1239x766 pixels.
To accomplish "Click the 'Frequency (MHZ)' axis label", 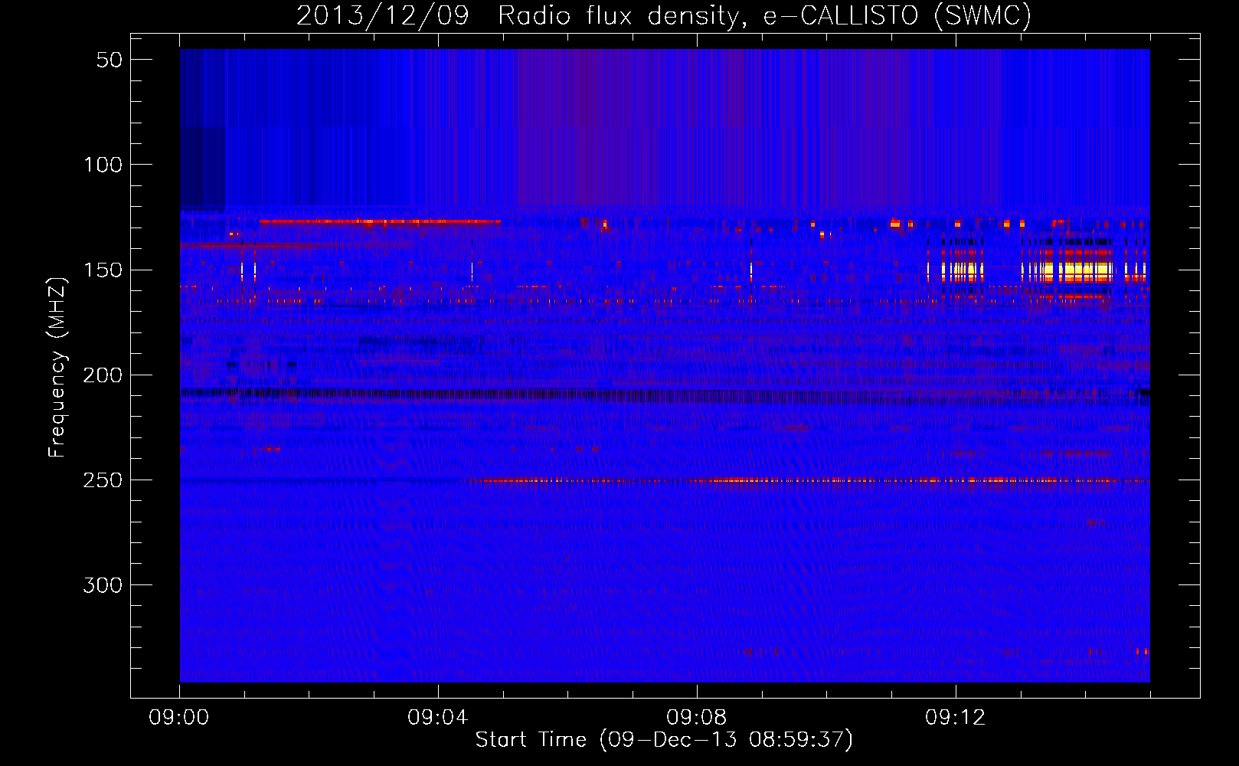I will pyautogui.click(x=57, y=367).
